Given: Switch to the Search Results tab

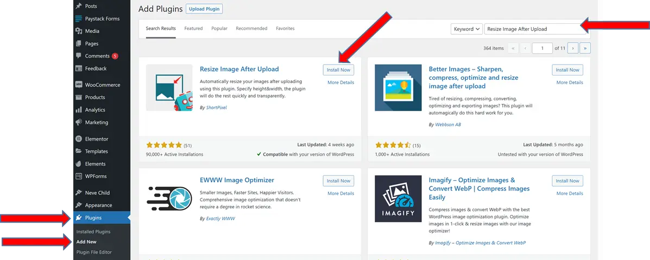Looking at the screenshot, I should 161,29.
